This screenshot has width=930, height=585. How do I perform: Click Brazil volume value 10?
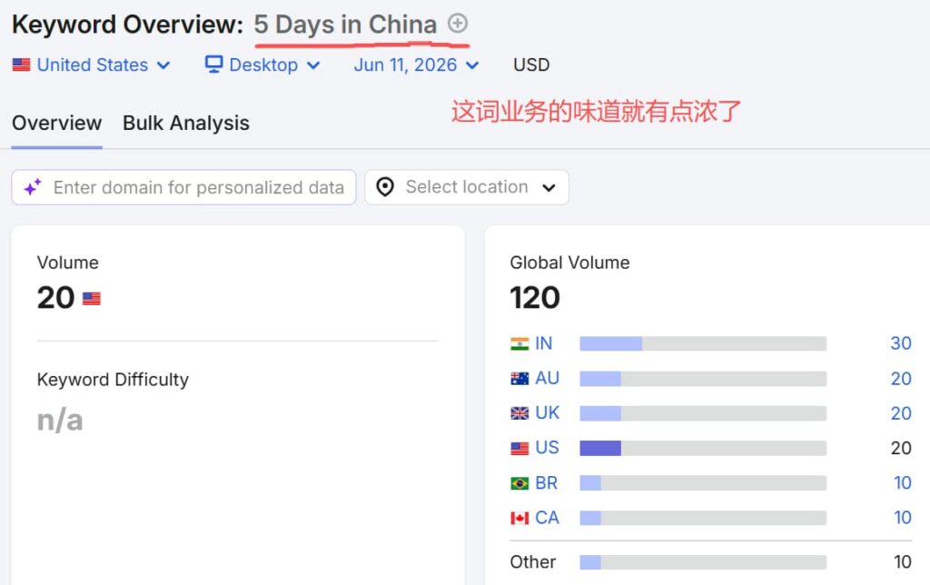click(x=902, y=483)
